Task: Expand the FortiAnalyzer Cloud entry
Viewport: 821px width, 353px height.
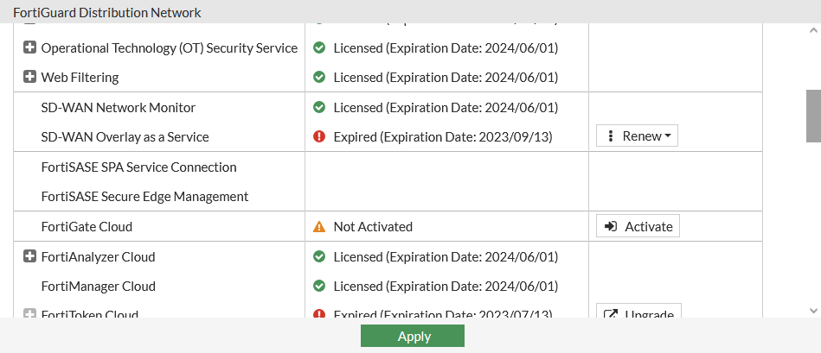Action: coord(29,256)
